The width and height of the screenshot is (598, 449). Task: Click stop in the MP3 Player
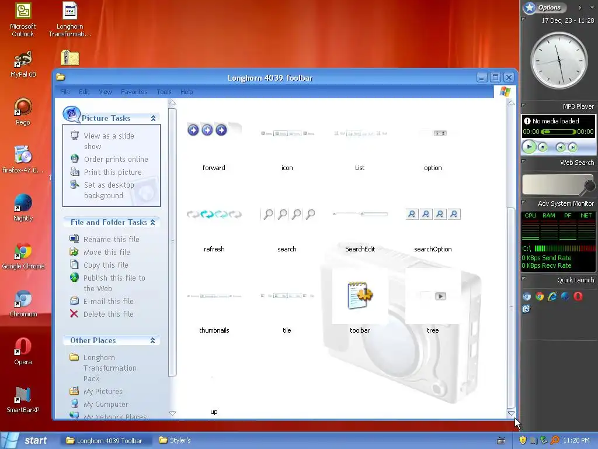click(543, 147)
